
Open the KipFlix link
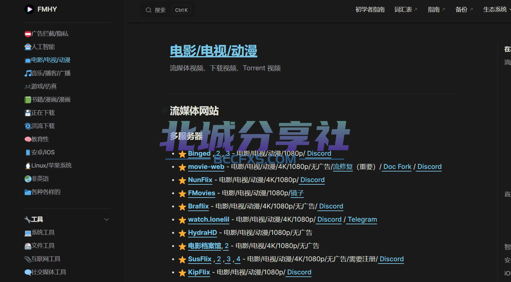point(199,272)
